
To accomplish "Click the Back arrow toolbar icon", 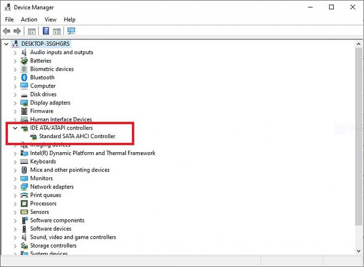I will point(6,31).
